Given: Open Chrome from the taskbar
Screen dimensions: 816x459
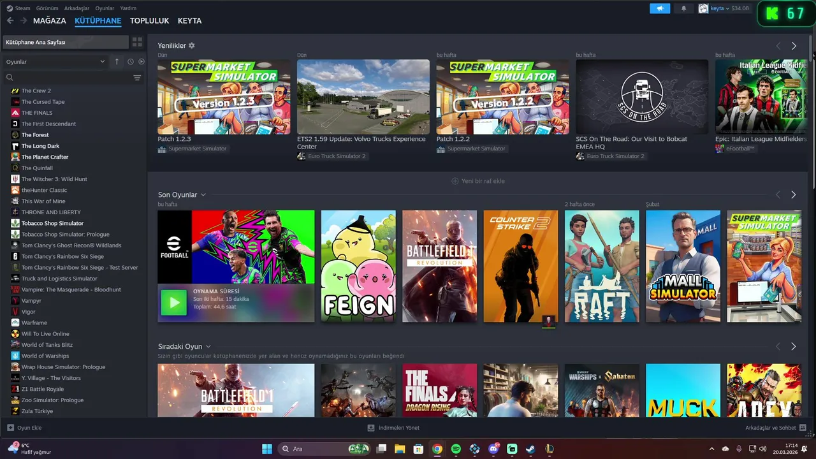Looking at the screenshot, I should pyautogui.click(x=437, y=449).
